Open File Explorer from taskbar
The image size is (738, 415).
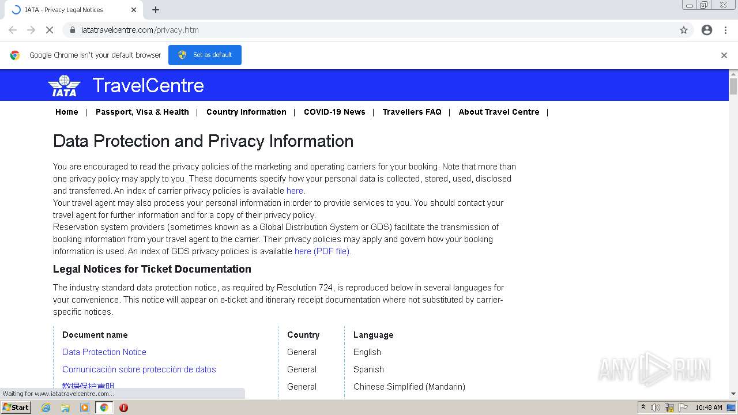[65, 408]
